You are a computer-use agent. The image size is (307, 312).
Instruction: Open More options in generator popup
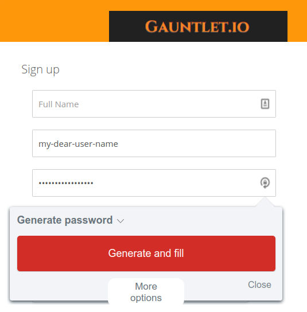coord(146,292)
